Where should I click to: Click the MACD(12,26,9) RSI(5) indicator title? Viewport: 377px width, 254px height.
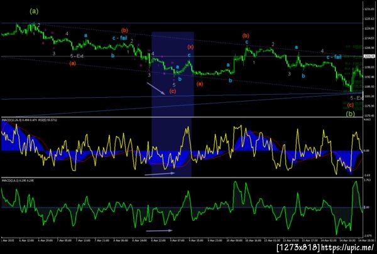(x=30, y=120)
